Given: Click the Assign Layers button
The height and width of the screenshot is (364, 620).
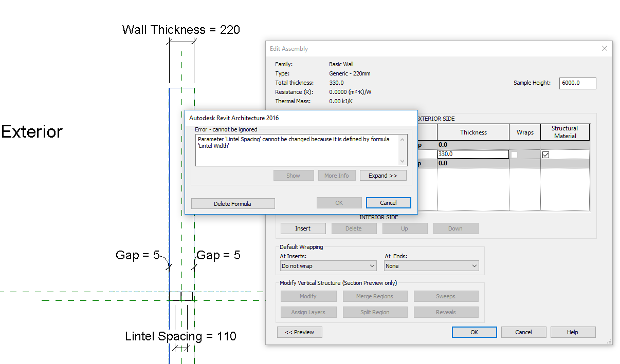Looking at the screenshot, I should pos(308,312).
